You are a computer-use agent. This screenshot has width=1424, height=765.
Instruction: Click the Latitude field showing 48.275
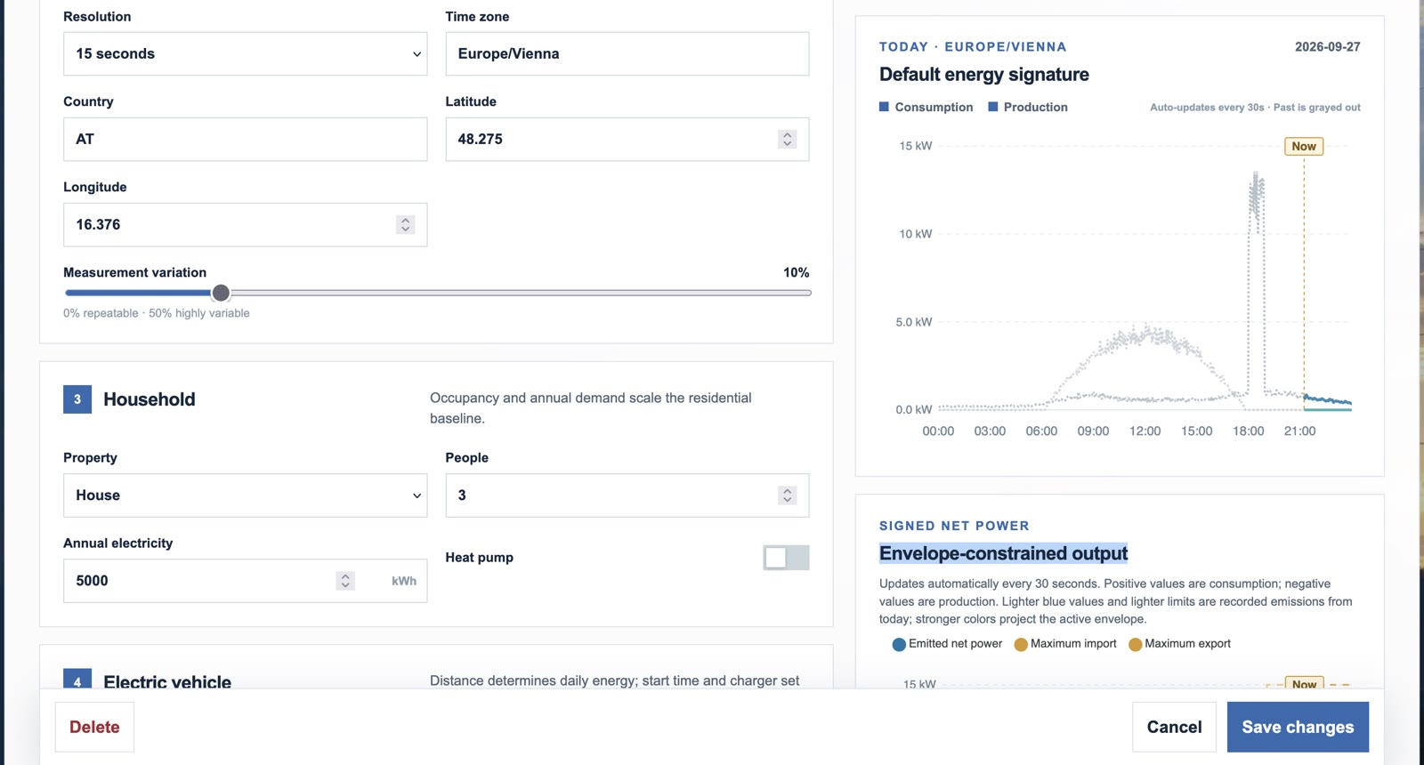point(627,139)
